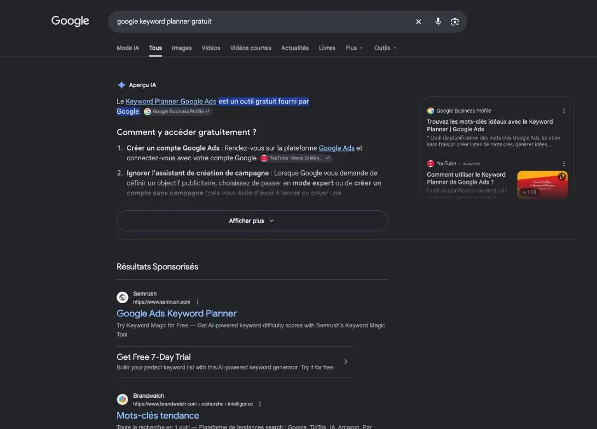Click the Résultats Sponsorisés heading

[157, 267]
